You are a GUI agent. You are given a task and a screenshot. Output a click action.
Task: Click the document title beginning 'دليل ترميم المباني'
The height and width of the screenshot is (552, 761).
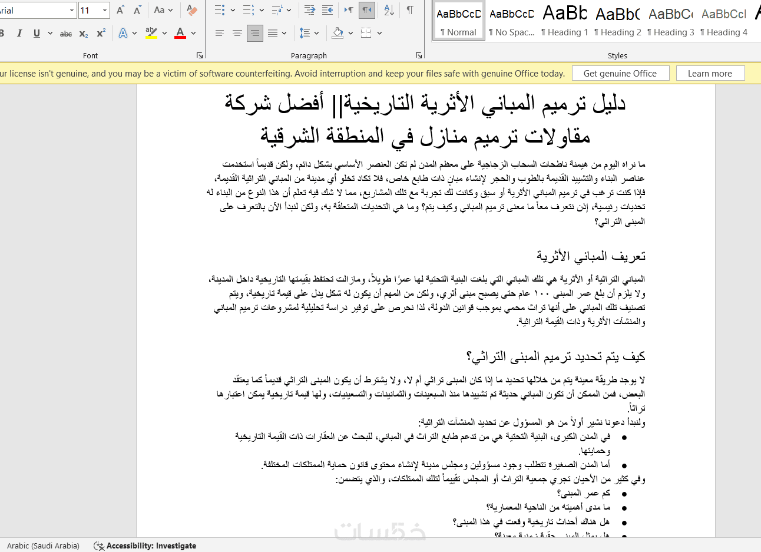(425, 119)
